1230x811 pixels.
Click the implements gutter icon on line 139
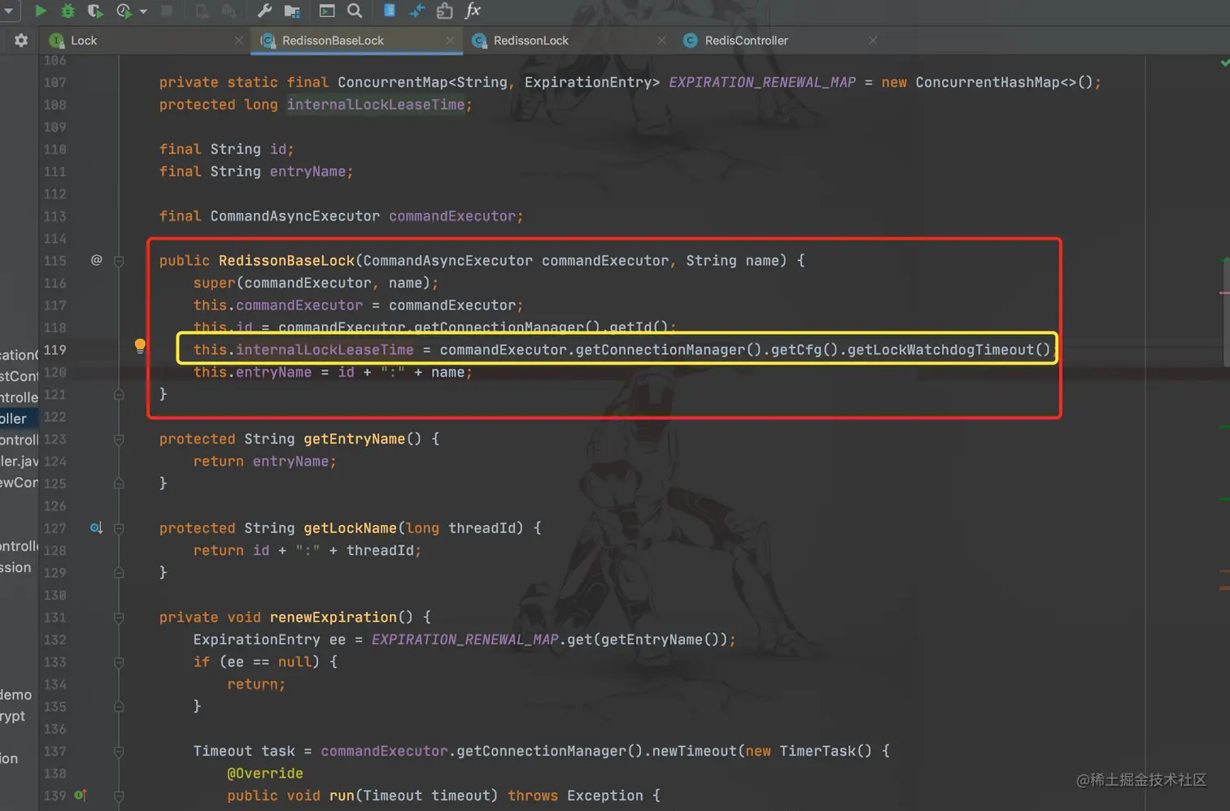[x=81, y=796]
